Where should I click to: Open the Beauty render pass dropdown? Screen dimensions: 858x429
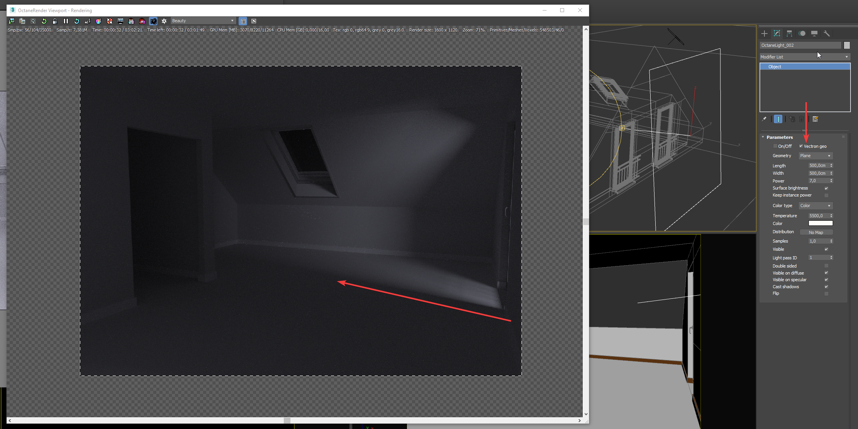tap(203, 21)
